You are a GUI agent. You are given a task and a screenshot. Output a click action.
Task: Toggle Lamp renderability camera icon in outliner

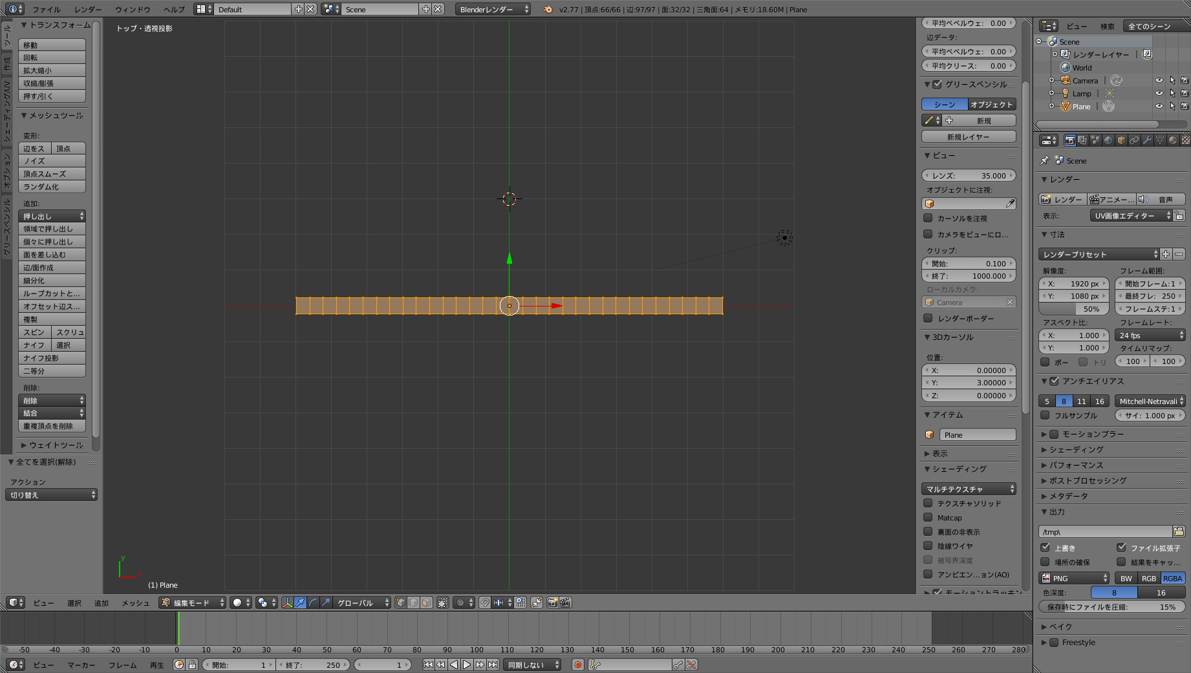click(1185, 94)
